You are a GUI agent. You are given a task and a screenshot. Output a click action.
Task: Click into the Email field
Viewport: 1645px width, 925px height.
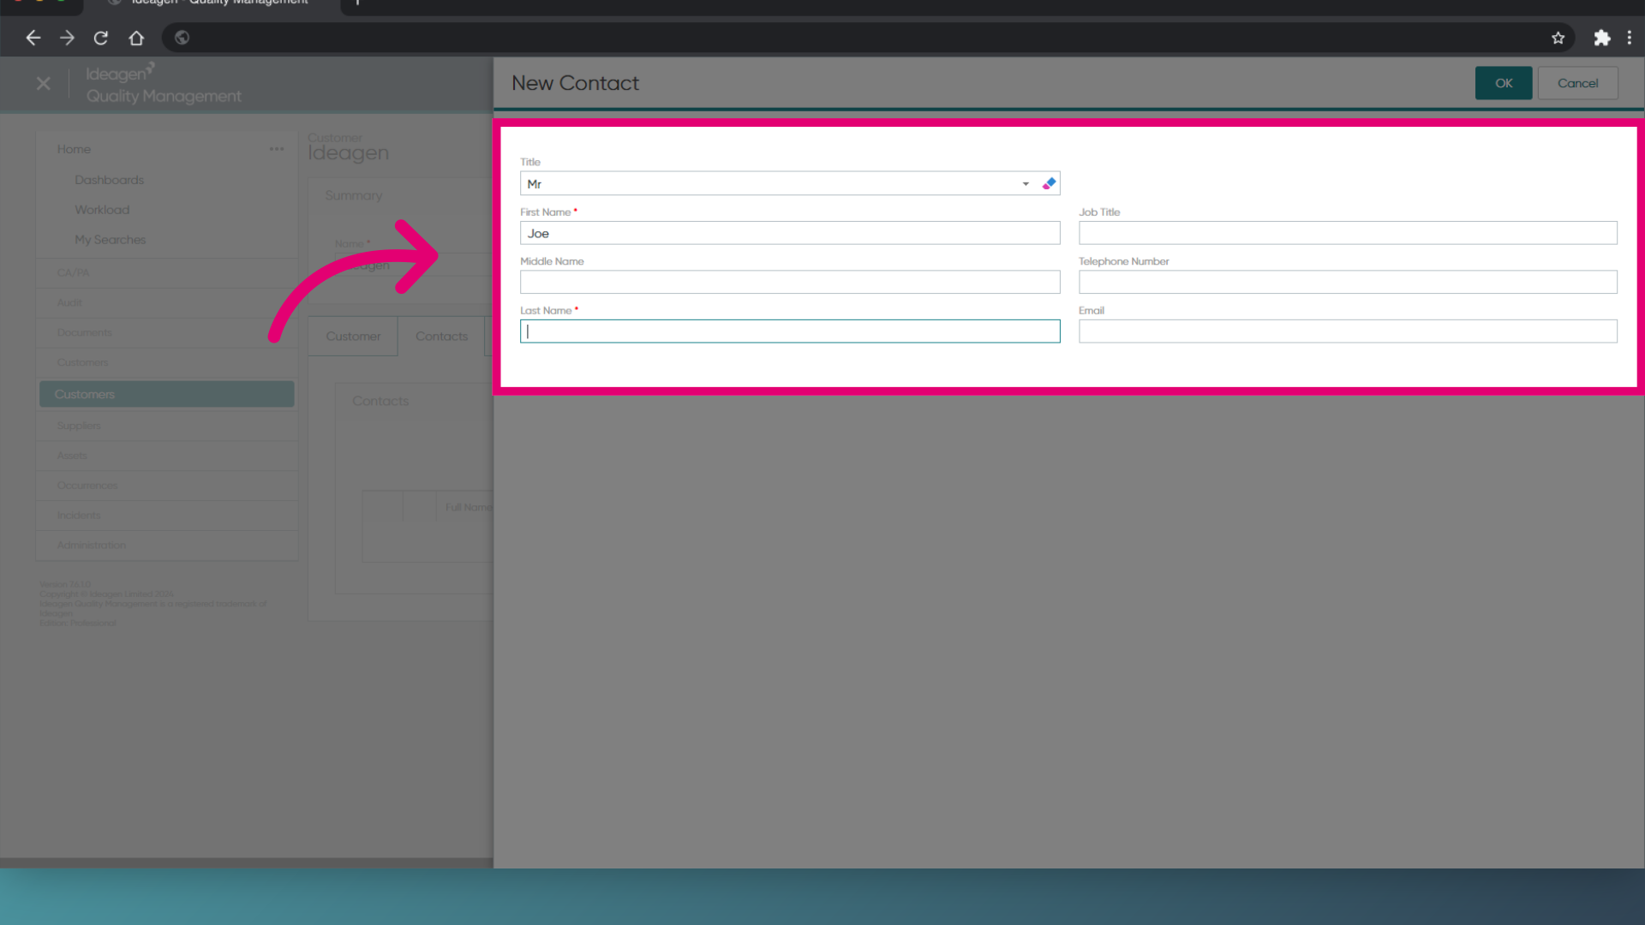(1348, 331)
